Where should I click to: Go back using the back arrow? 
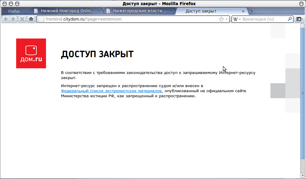pos(6,19)
